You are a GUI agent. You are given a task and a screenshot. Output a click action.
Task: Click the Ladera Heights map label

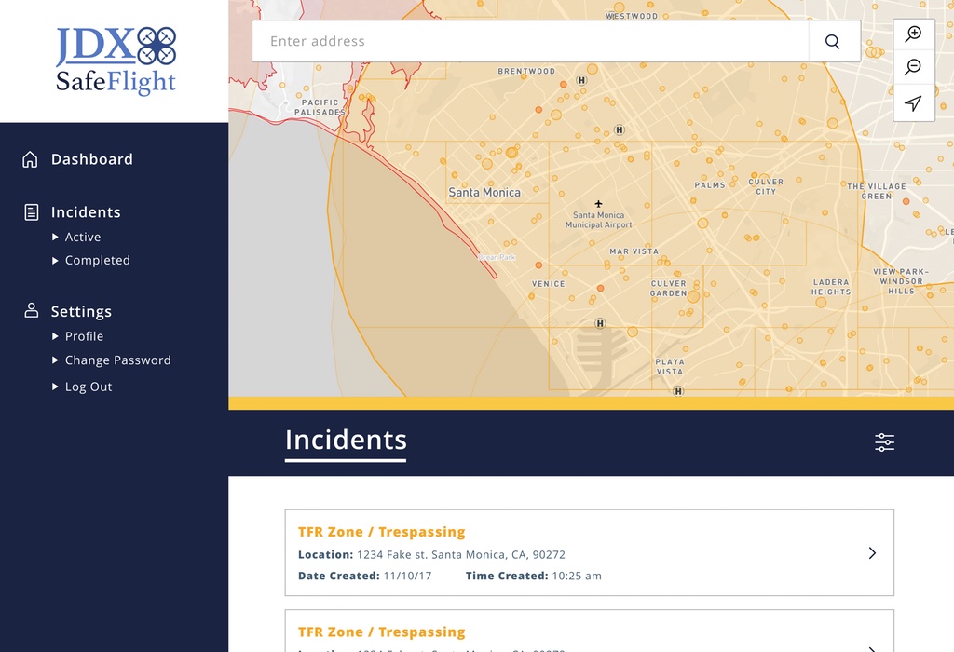click(x=830, y=287)
